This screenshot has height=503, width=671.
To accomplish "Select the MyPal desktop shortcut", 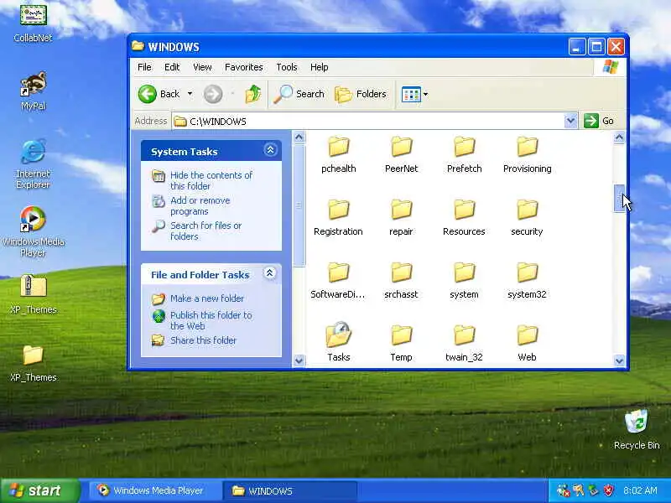I will point(33,91).
